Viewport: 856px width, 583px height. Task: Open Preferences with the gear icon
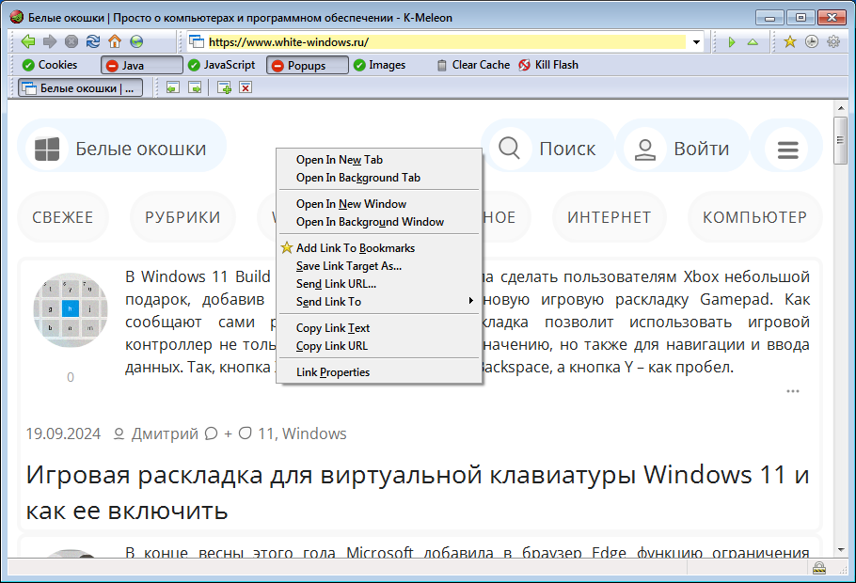coord(833,41)
